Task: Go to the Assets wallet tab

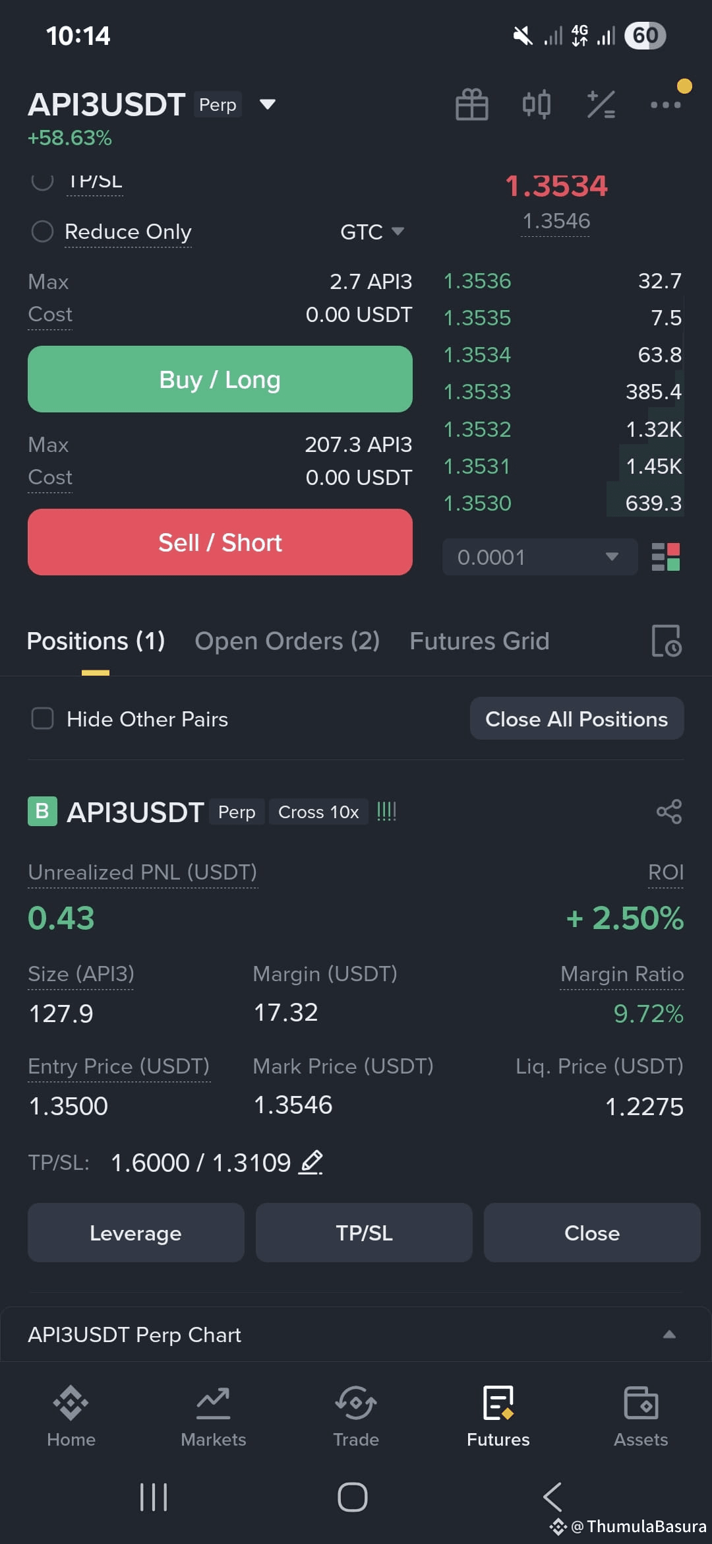Action: (x=641, y=1417)
